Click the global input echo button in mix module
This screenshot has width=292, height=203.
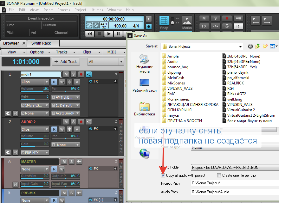238,18
